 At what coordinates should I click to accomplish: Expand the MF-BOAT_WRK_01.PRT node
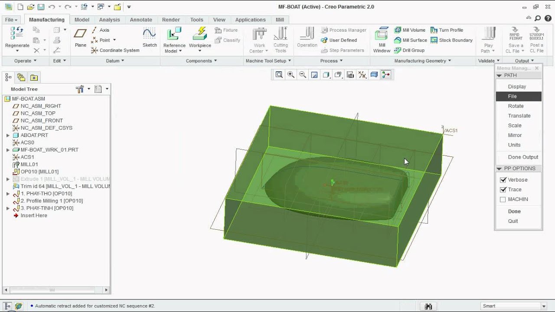[x=8, y=150]
